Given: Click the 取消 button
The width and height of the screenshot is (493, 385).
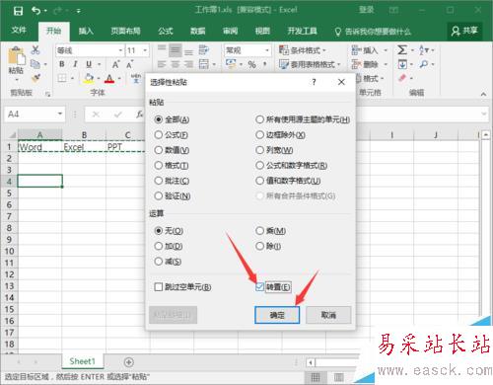Looking at the screenshot, I should click(x=328, y=315).
